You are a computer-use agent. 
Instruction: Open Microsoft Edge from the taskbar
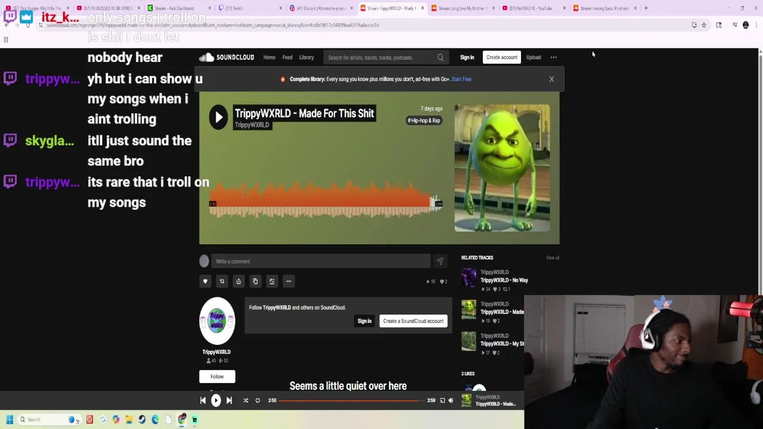point(155,419)
